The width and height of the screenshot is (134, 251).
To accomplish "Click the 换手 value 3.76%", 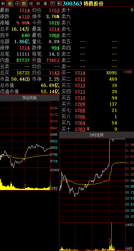I will tap(53, 17).
